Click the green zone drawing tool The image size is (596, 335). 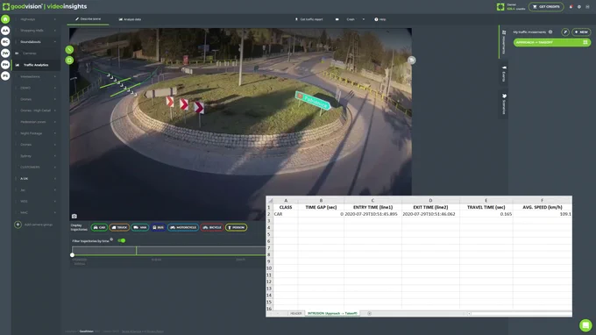tap(69, 61)
